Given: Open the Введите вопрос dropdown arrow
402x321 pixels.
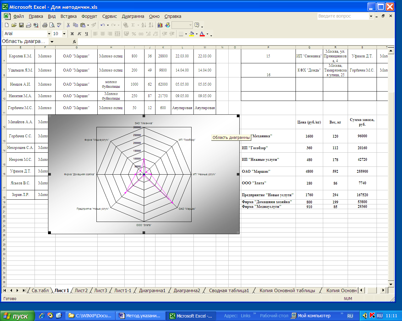Looking at the screenshot, I should 371,16.
